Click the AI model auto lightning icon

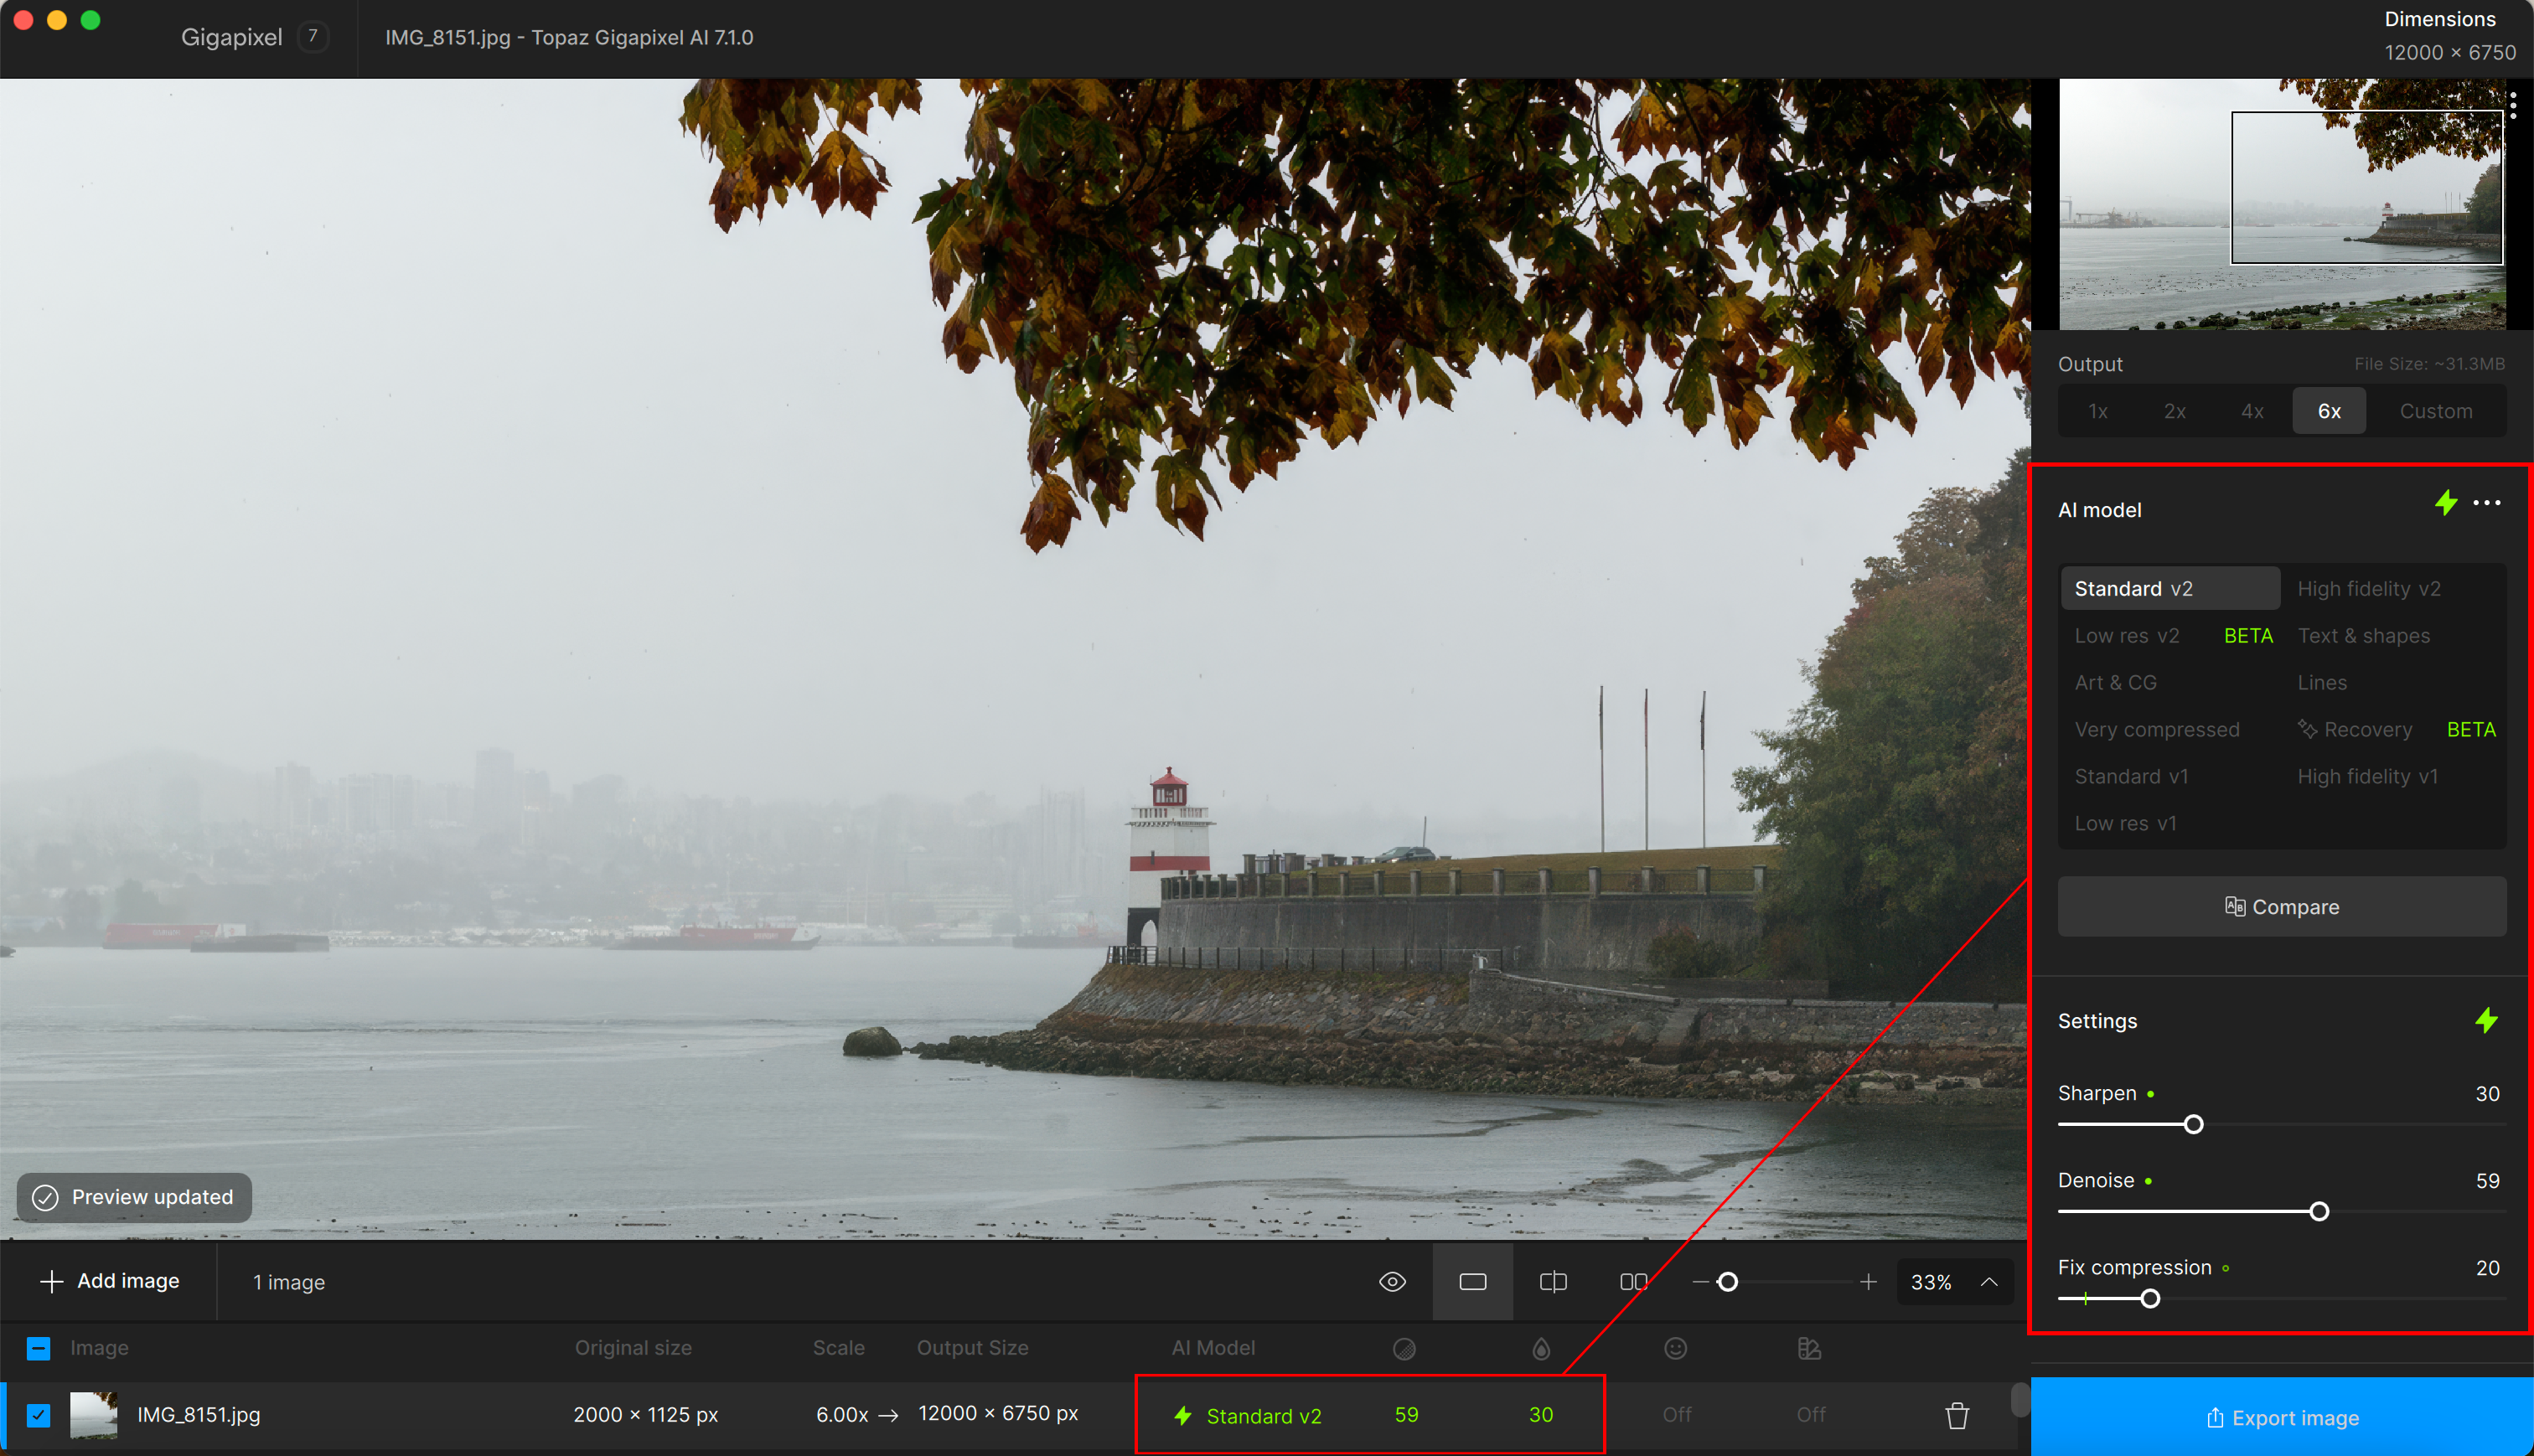click(2446, 503)
